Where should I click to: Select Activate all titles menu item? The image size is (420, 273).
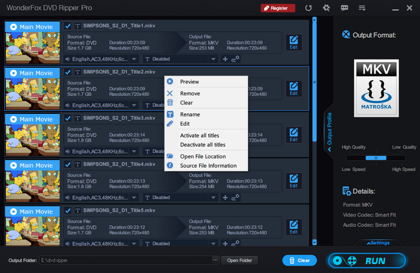click(206, 135)
